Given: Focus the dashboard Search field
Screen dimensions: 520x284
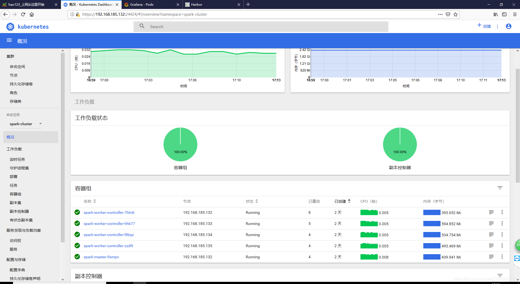Looking at the screenshot, I should pos(261,27).
